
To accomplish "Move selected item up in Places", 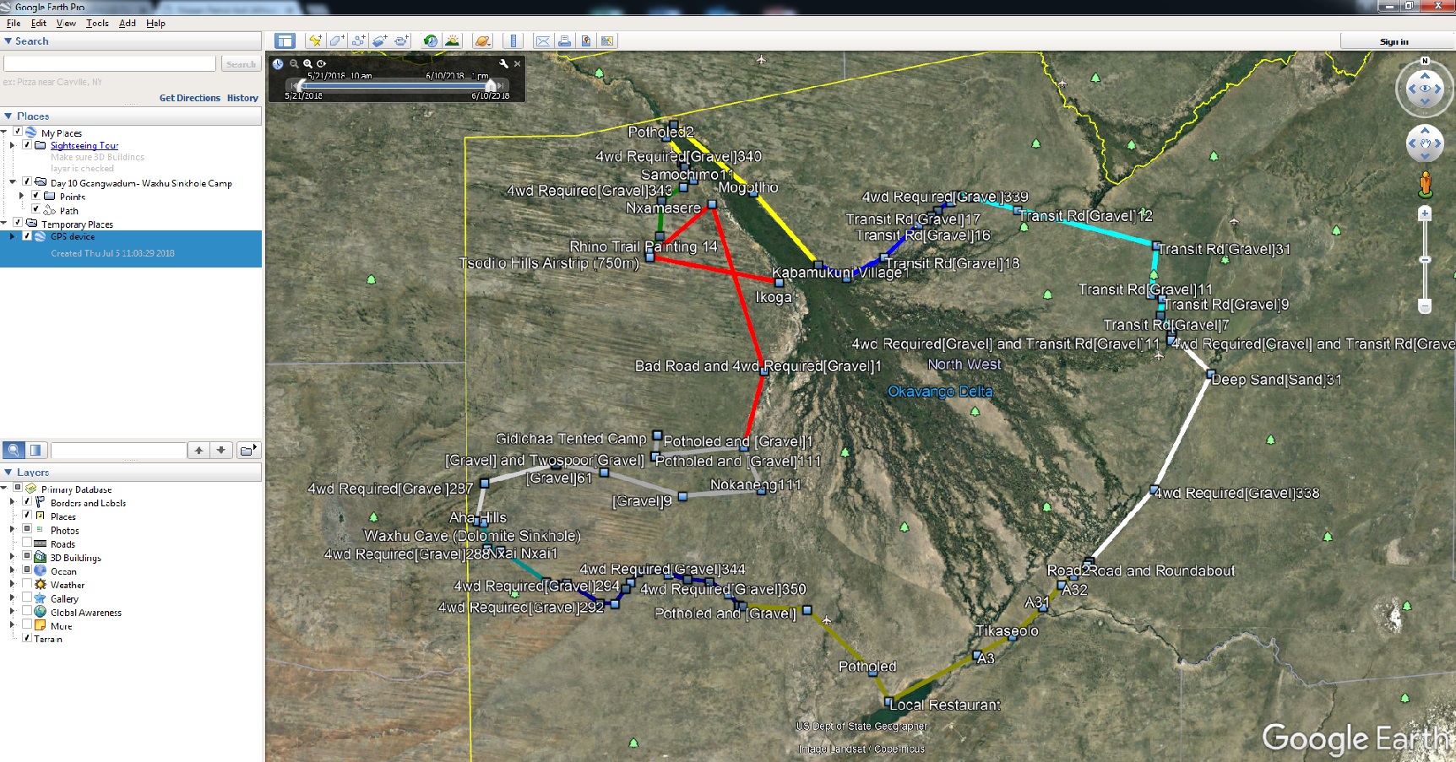I will click(x=198, y=450).
